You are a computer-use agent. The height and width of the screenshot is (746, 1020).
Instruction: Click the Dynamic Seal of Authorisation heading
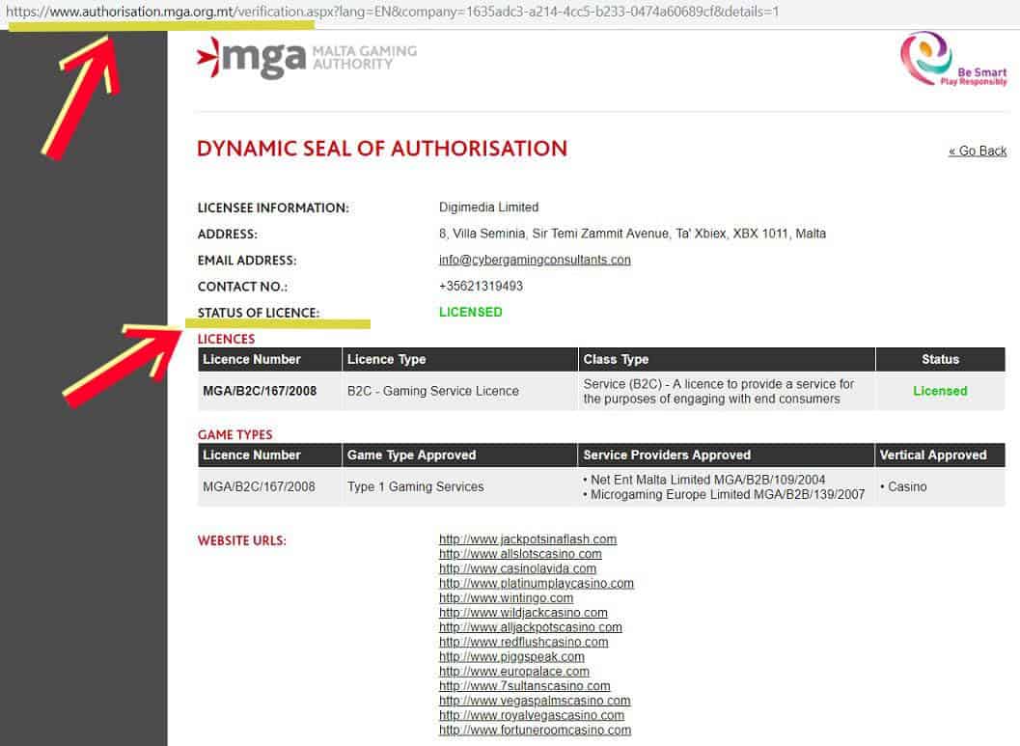click(x=382, y=149)
